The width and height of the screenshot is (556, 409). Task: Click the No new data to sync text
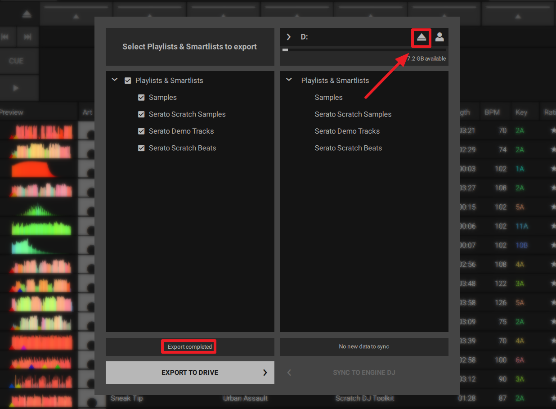(364, 347)
